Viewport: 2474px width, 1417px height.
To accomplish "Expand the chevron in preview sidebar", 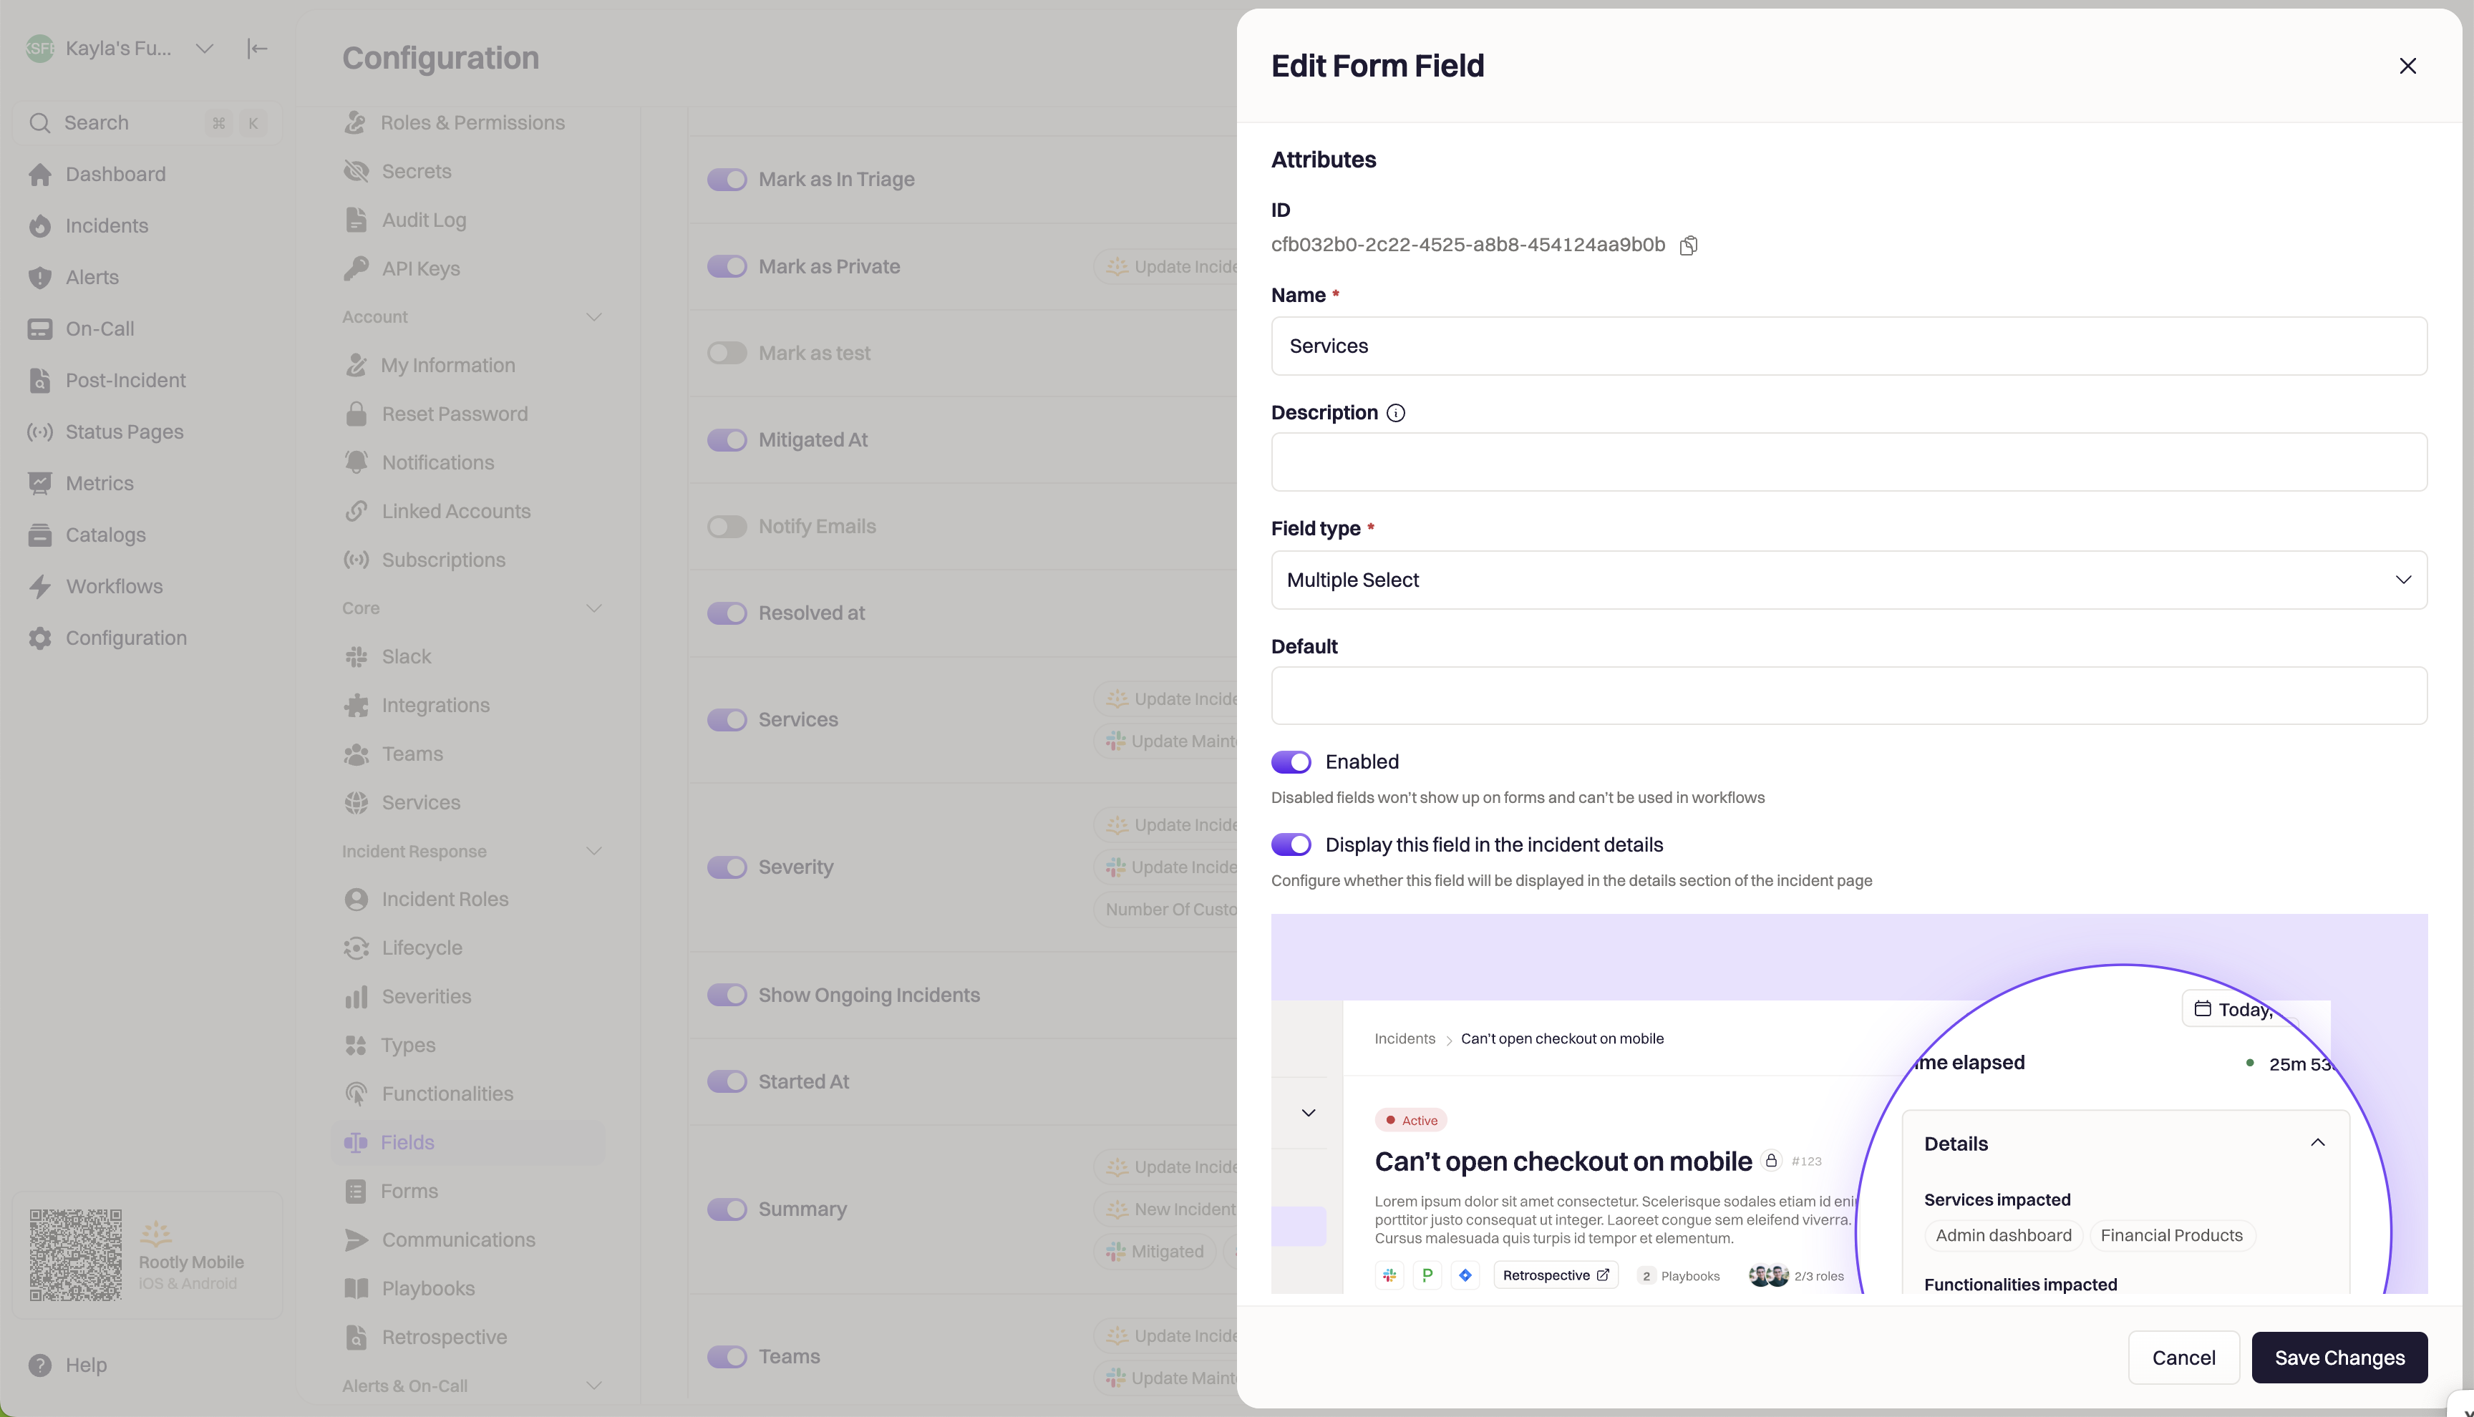I will pyautogui.click(x=1308, y=1114).
